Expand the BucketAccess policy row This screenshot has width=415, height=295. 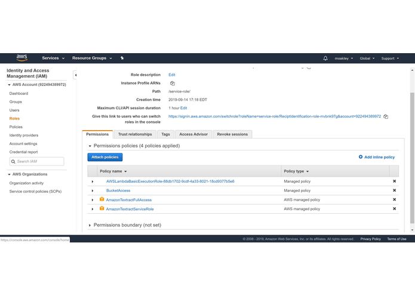93,190
